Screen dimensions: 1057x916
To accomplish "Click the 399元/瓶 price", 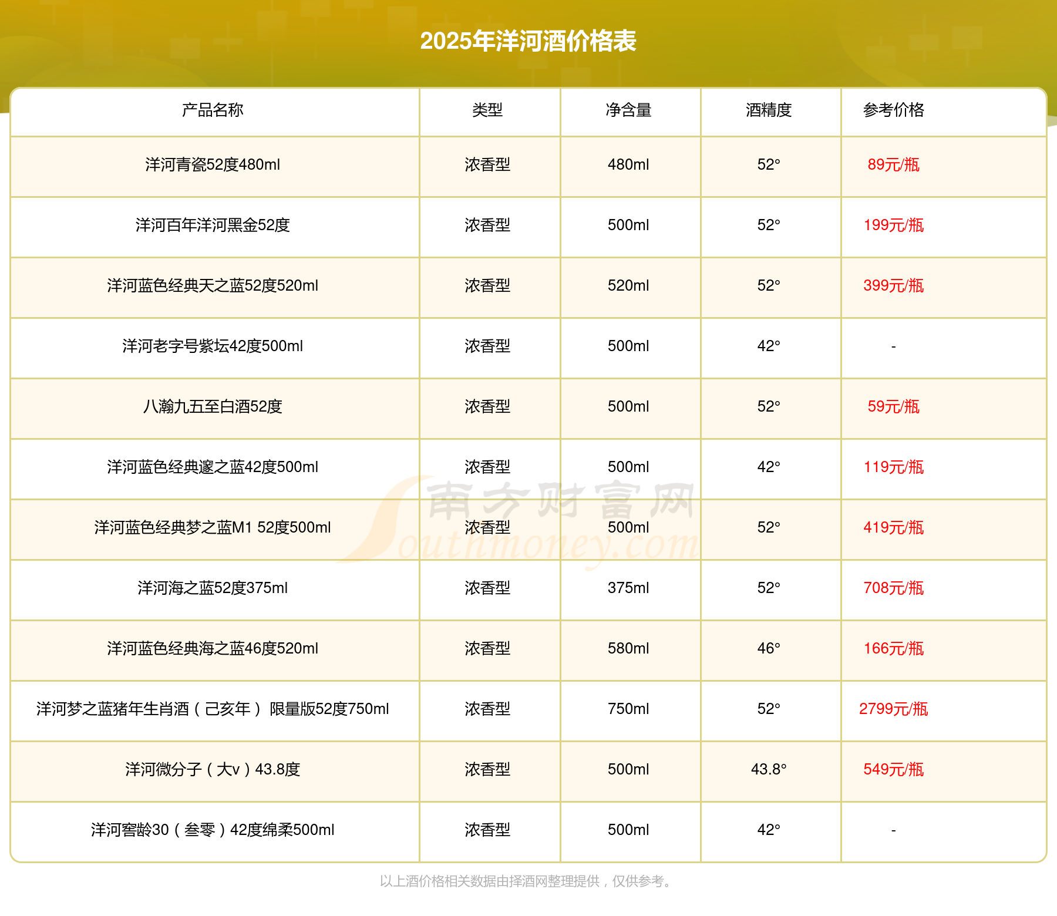I will tap(893, 285).
